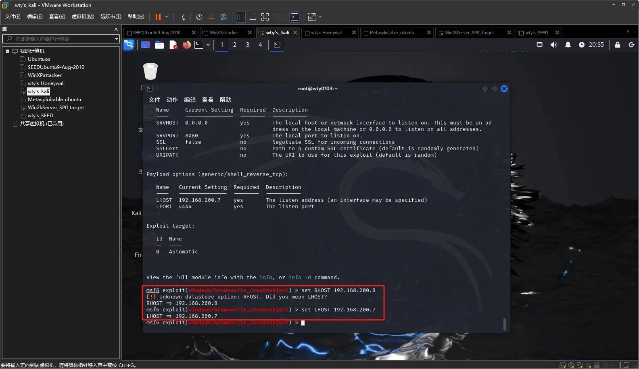Viewport: 639px width, 369px height.
Task: Launch the text editor from Kali panel
Action: point(173,45)
